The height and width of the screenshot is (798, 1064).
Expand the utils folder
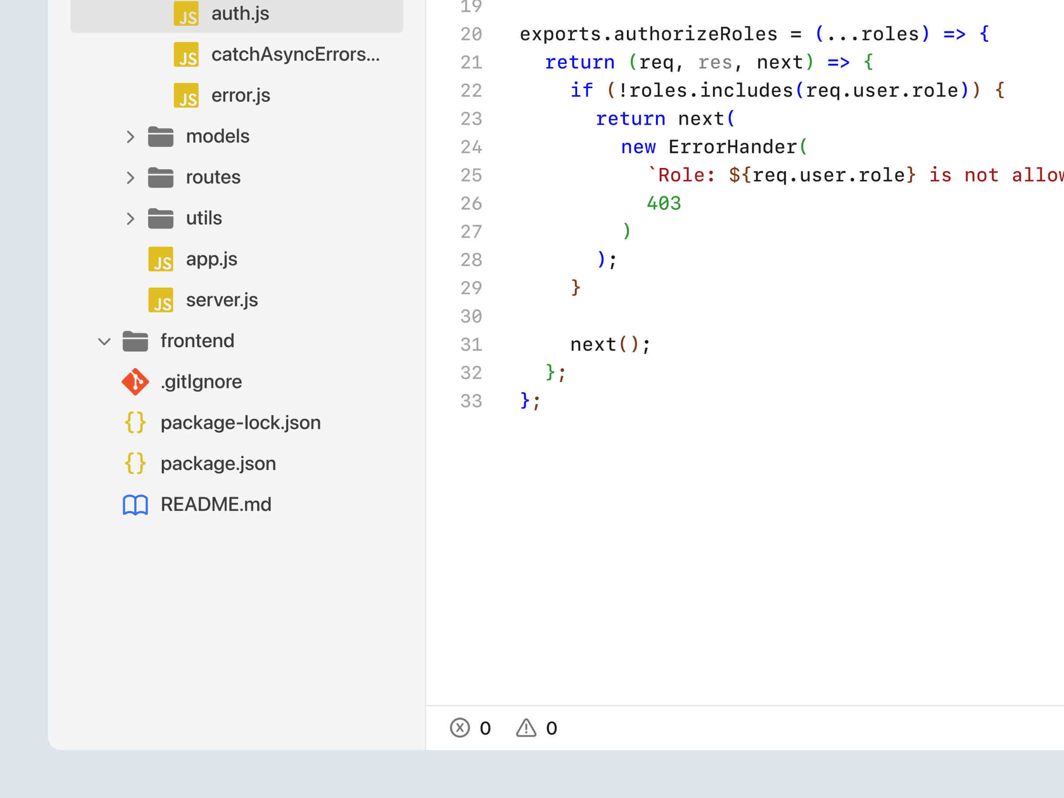(x=130, y=219)
